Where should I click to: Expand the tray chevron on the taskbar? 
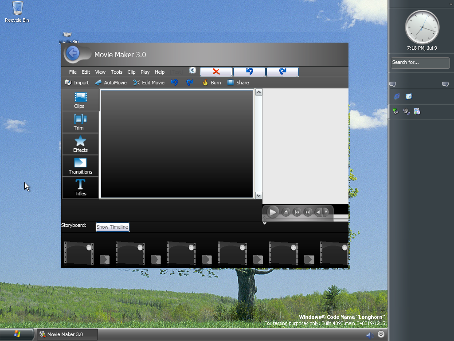pos(381,334)
